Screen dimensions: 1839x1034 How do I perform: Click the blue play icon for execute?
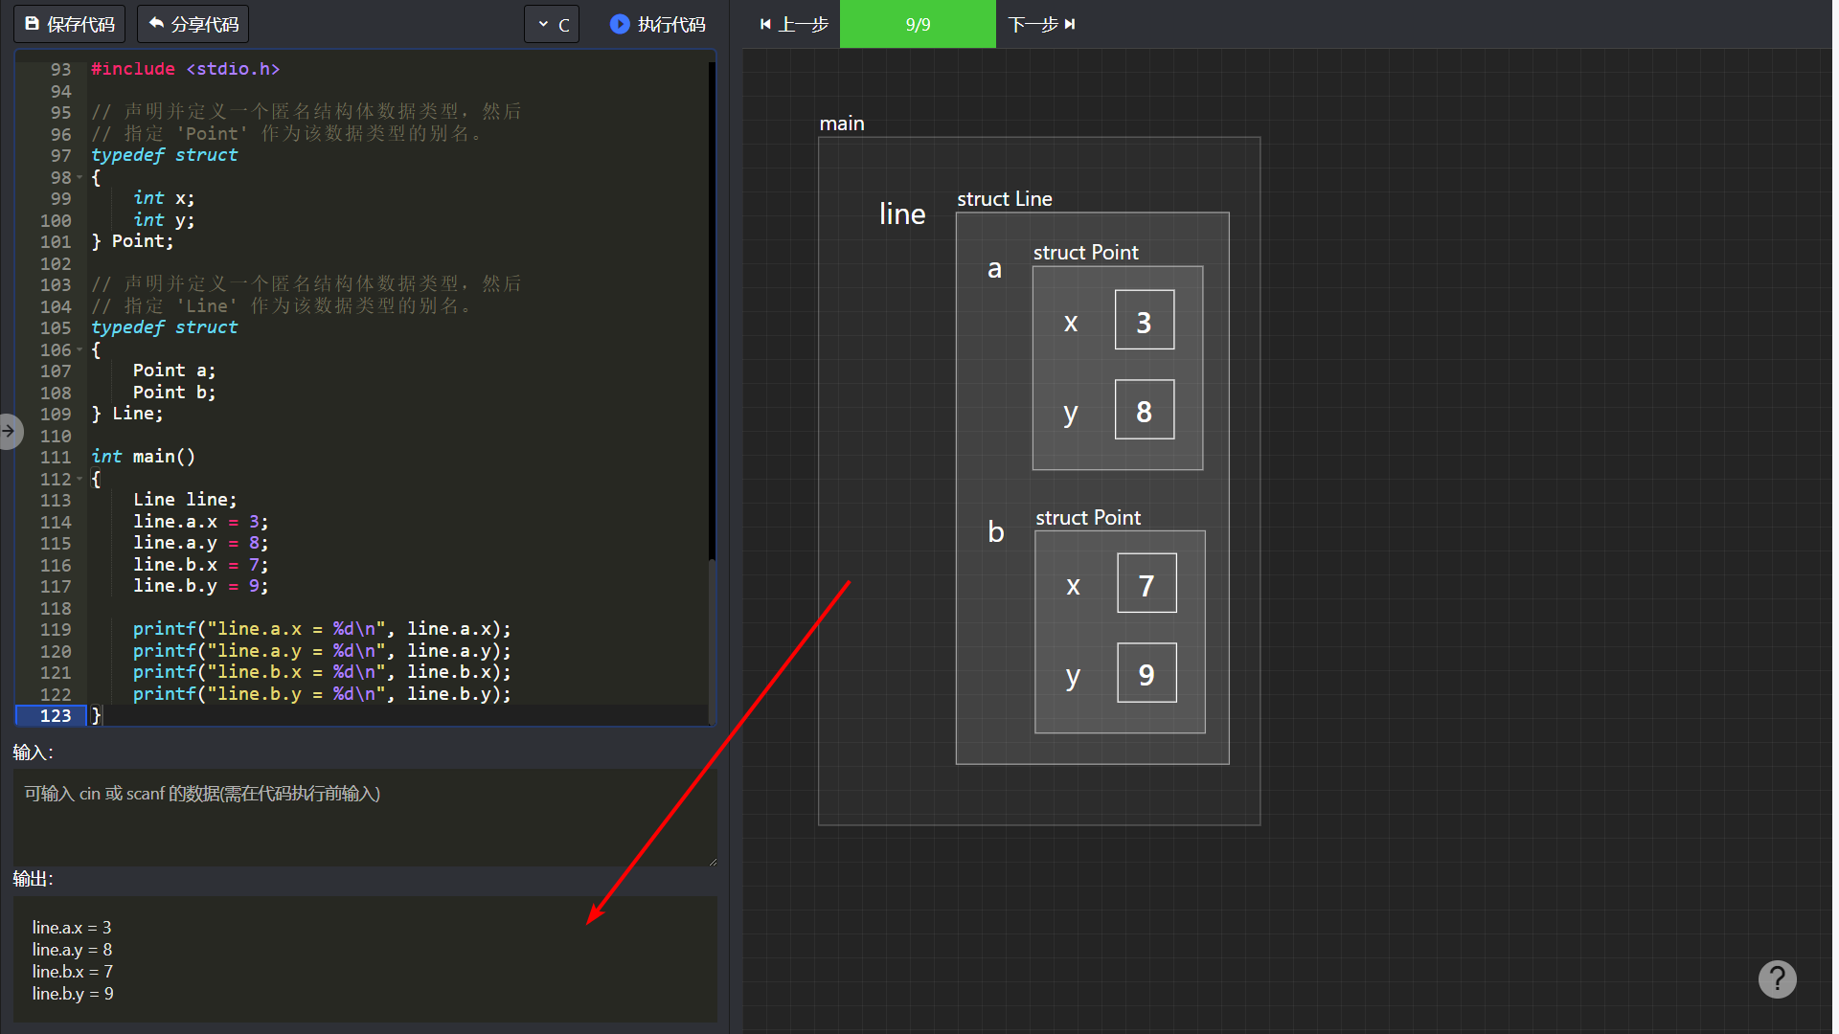pos(620,24)
